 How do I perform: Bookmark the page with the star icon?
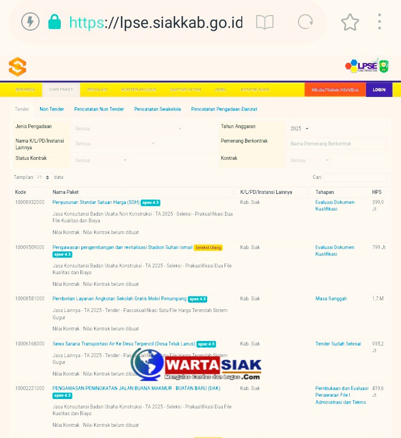(x=350, y=22)
